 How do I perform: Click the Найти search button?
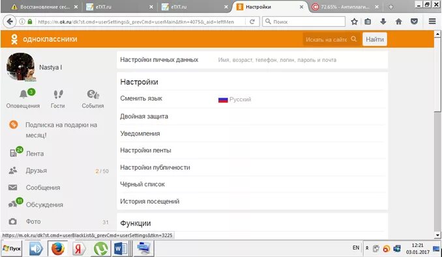[375, 40]
